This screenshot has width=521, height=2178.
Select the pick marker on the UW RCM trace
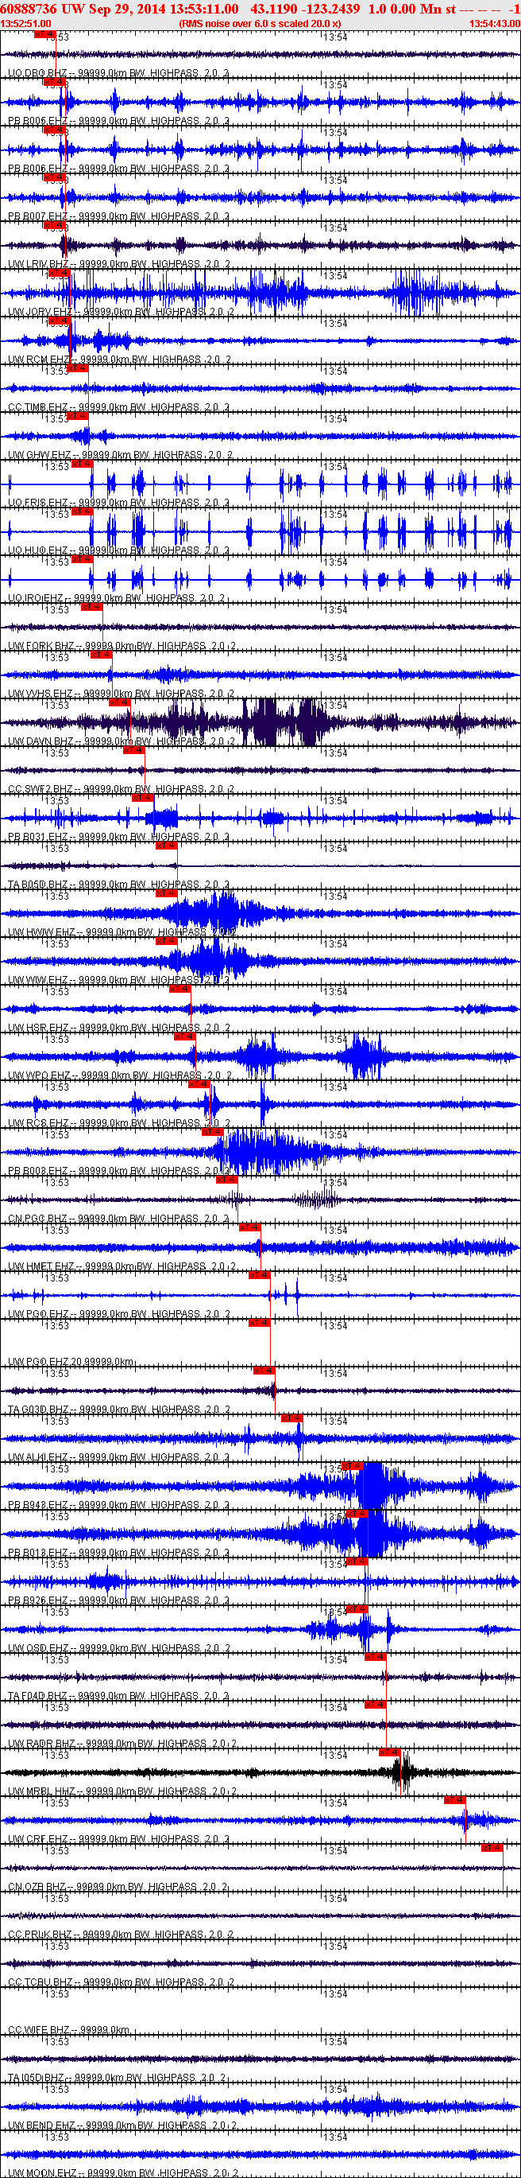(60, 321)
